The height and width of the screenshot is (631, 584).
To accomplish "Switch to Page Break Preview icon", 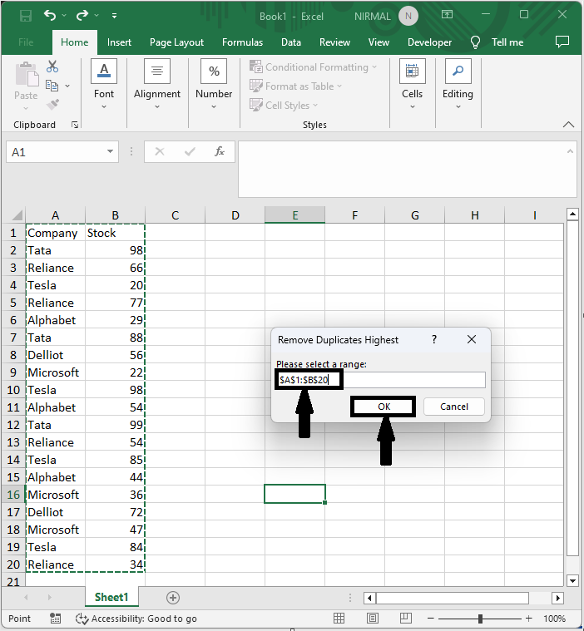I will (406, 619).
